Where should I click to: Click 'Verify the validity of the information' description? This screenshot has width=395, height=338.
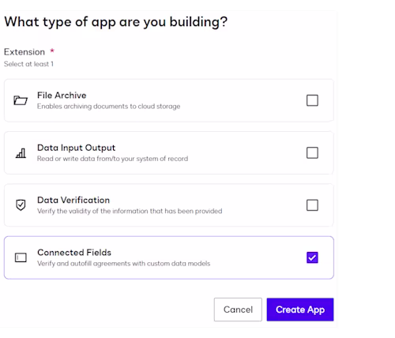click(x=130, y=211)
